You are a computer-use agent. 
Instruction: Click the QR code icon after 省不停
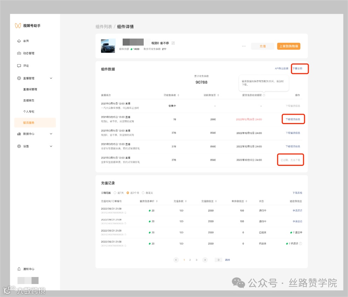tap(173, 43)
